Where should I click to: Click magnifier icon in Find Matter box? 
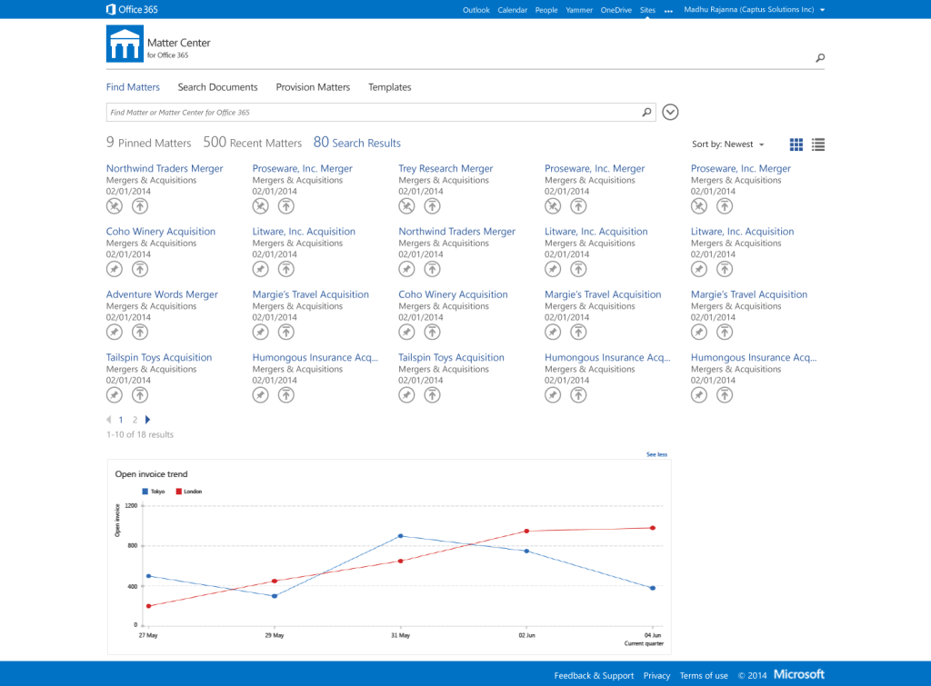pos(646,113)
